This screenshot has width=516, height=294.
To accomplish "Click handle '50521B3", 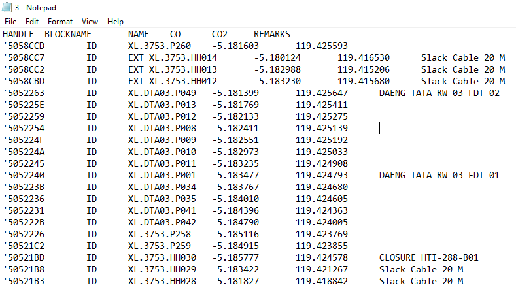I will pyautogui.click(x=24, y=281).
